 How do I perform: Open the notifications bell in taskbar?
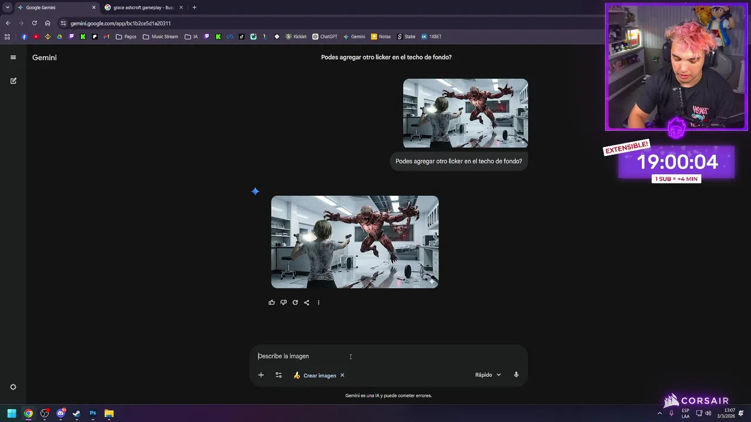pyautogui.click(x=741, y=413)
